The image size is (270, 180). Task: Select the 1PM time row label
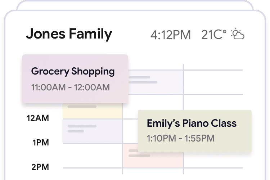[41, 143]
